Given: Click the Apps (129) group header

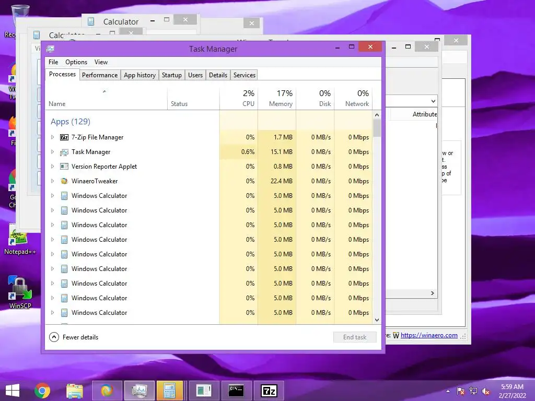Looking at the screenshot, I should 71,122.
